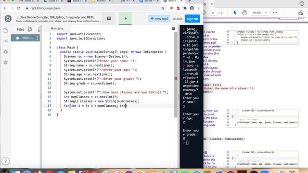Add a new file with the Files header icon
Viewport: 308px width, 173px height.
coord(30,29)
